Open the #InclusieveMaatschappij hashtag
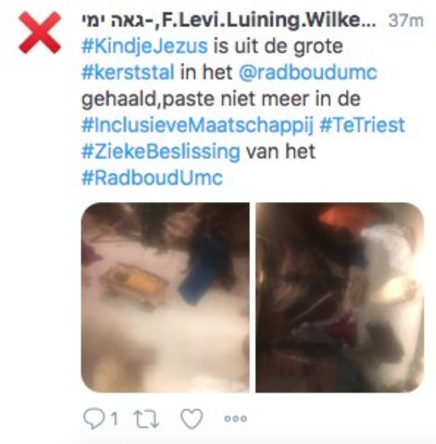 [197, 125]
